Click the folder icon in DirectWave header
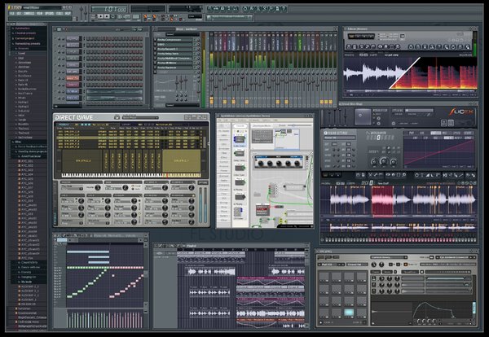 point(117,117)
